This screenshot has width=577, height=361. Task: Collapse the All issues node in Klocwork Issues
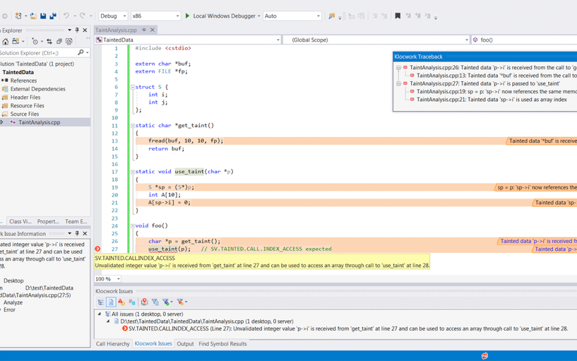(x=99, y=313)
